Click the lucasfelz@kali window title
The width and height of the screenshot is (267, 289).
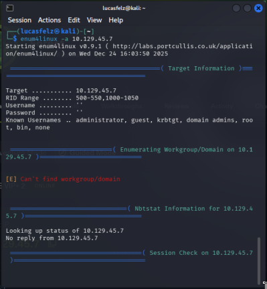pyautogui.click(x=124, y=8)
